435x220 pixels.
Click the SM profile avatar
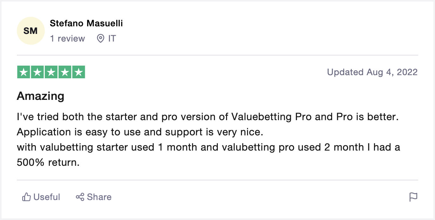click(30, 31)
